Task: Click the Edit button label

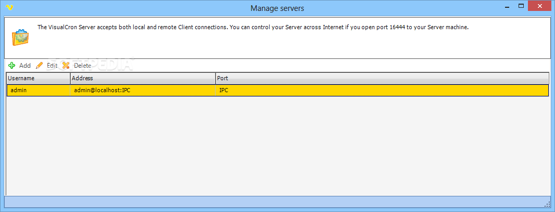Action: click(x=52, y=66)
